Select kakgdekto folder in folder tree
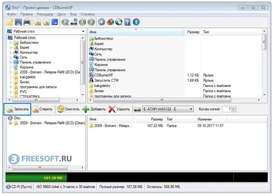The width and height of the screenshot is (273, 196). coord(28,77)
